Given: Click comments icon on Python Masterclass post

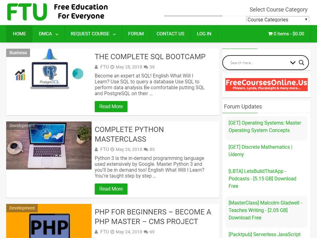Looking at the screenshot, I should click(146, 149).
